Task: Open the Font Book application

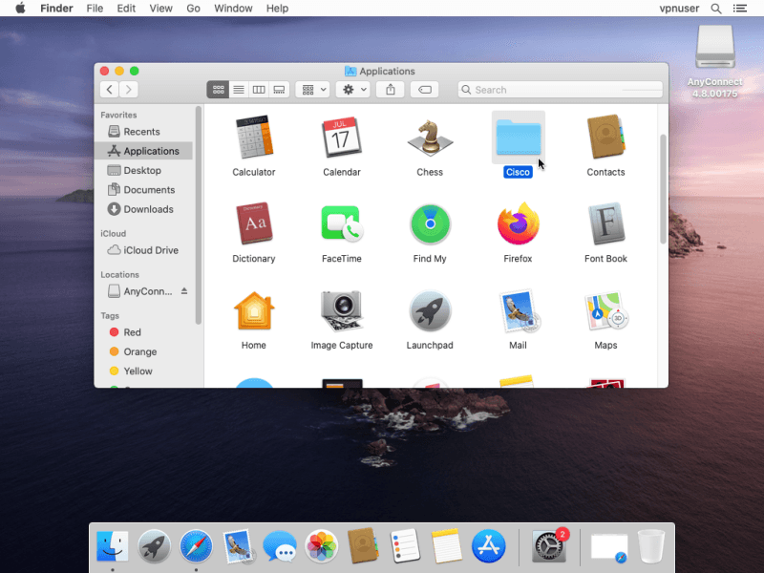Action: pos(605,225)
